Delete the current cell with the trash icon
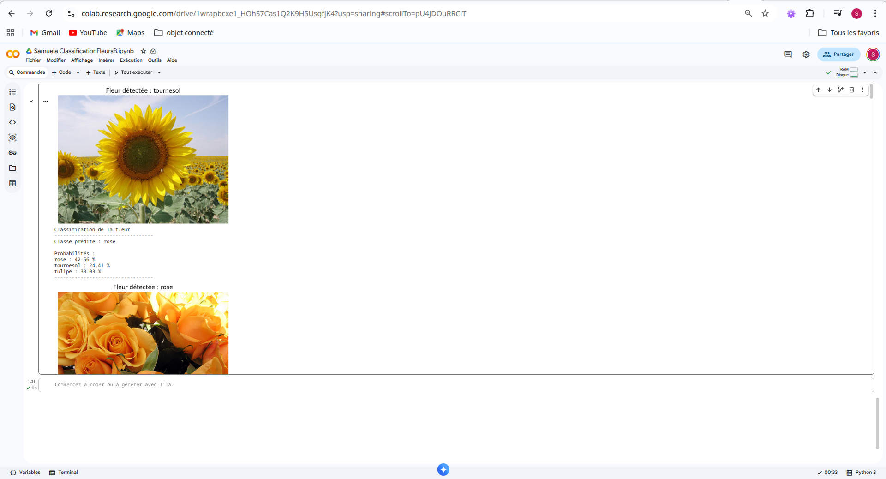 click(851, 90)
